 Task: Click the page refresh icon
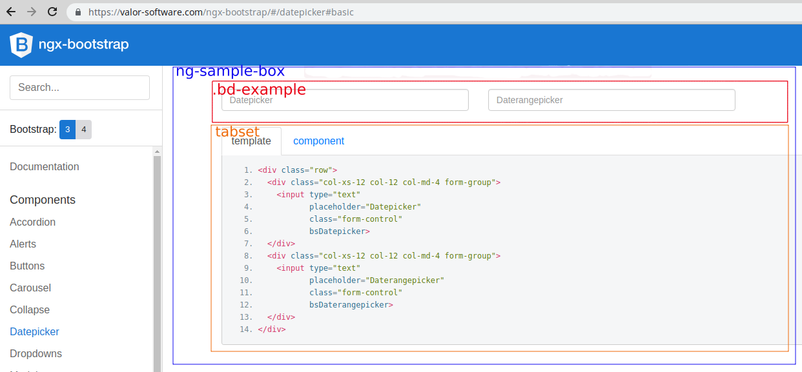[x=52, y=12]
